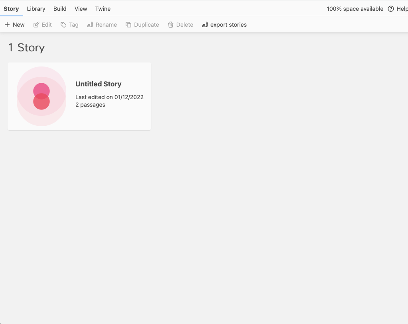Screen dimensions: 408x324
Task: Open the Build tab
Action: 60,9
